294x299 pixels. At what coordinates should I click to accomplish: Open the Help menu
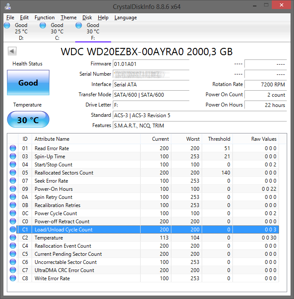pos(103,18)
